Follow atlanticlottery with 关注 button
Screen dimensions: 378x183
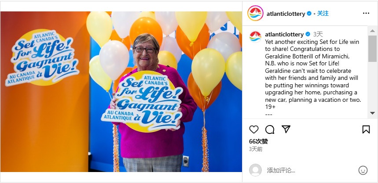[323, 14]
